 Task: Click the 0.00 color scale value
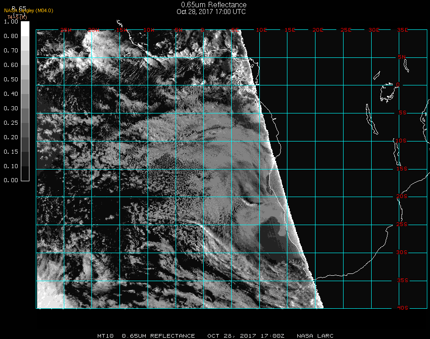point(11,180)
